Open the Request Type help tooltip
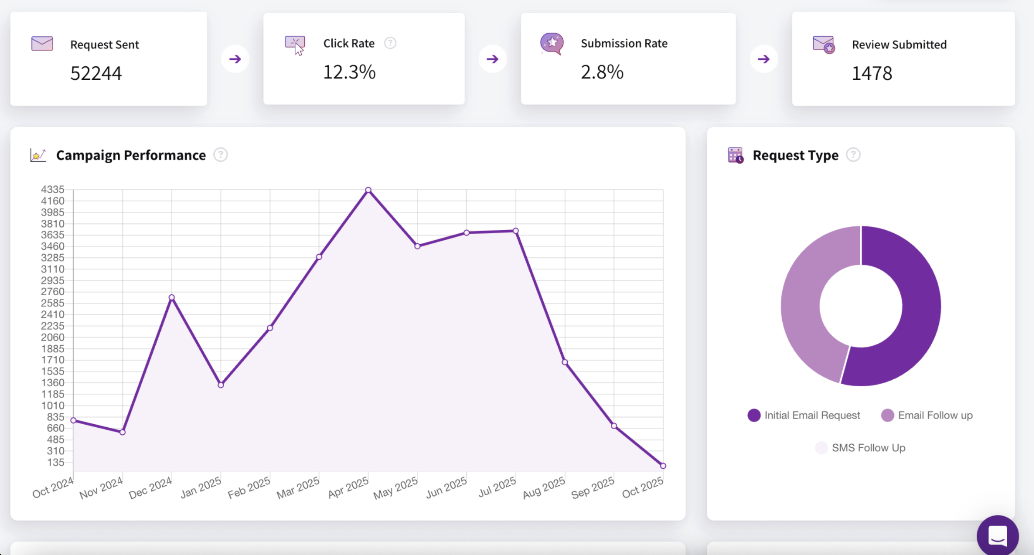The height and width of the screenshot is (555, 1034). (x=854, y=155)
